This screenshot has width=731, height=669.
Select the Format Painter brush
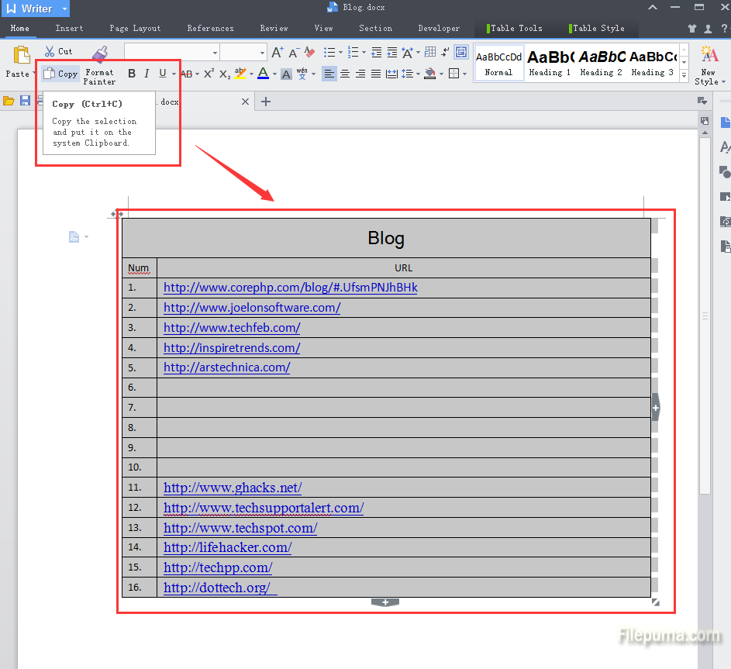click(x=99, y=54)
